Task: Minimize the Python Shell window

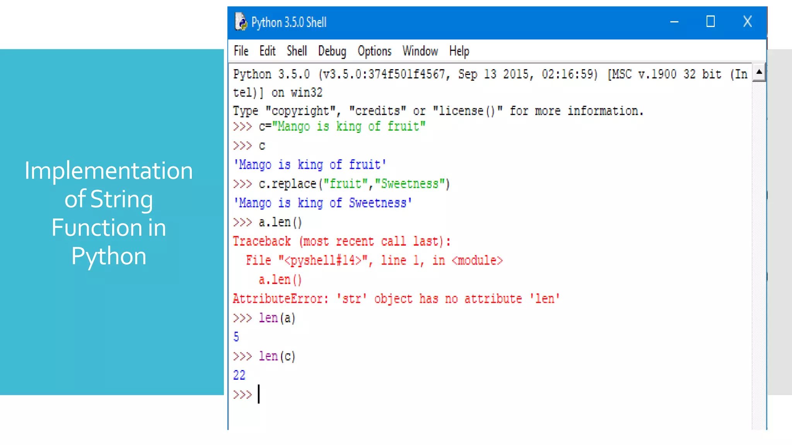Action: [x=674, y=22]
